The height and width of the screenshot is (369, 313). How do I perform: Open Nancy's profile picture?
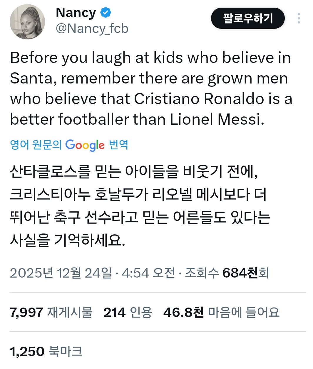pos(27,22)
